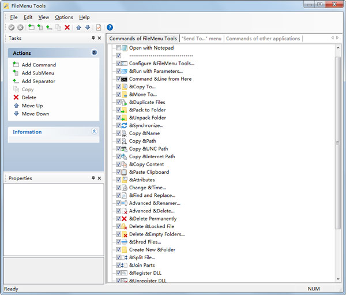Click the Add Separator toolbar icon
Screen dimensions: 346x295
[x=49, y=27]
